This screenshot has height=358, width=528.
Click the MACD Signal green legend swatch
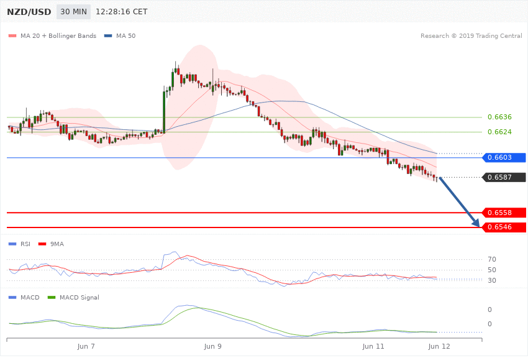tap(52, 297)
